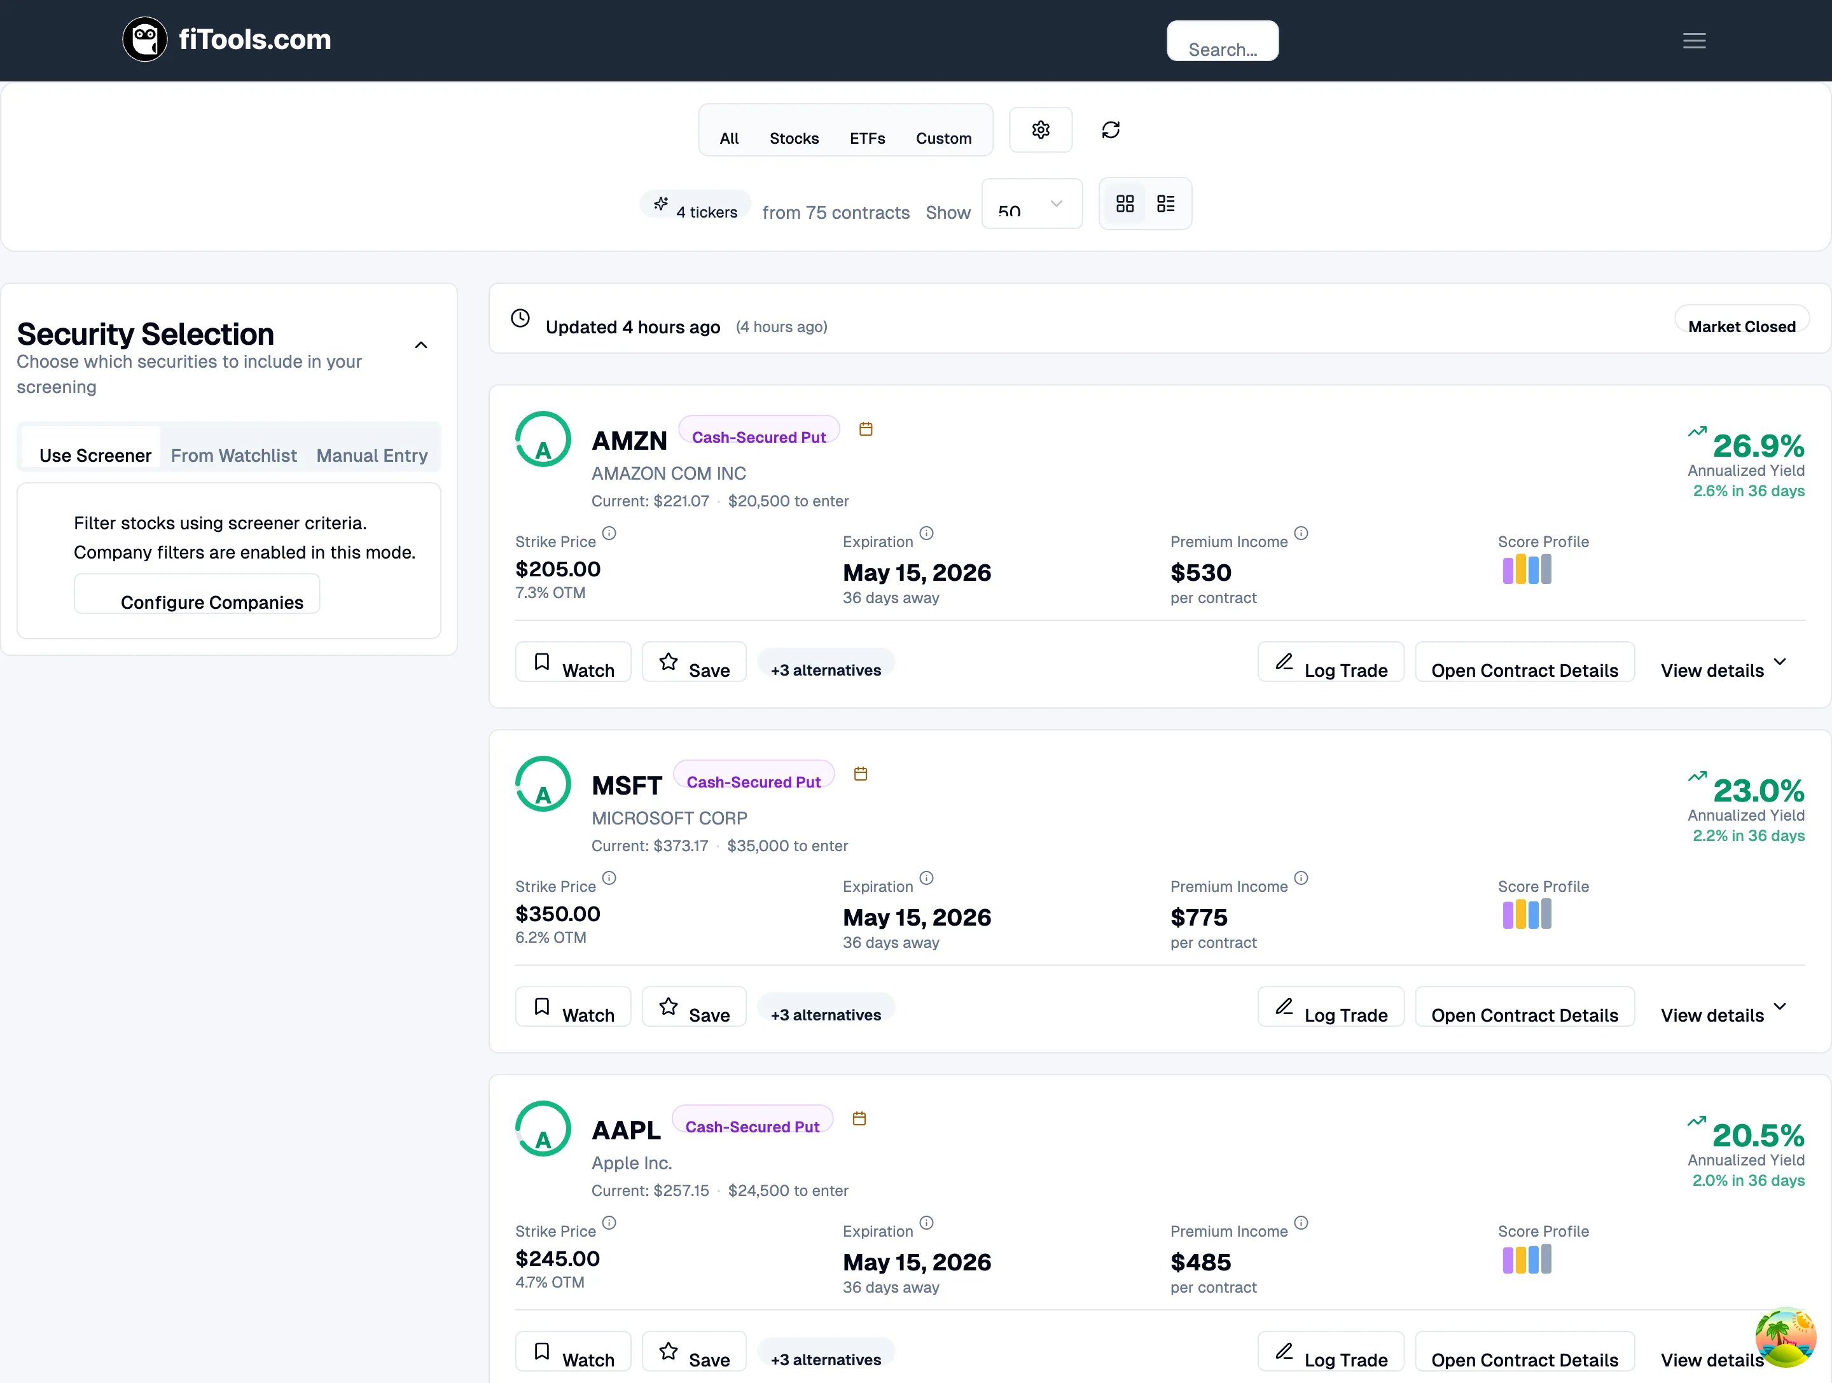The height and width of the screenshot is (1383, 1832).
Task: Open the screener settings gear icon
Action: tap(1040, 130)
